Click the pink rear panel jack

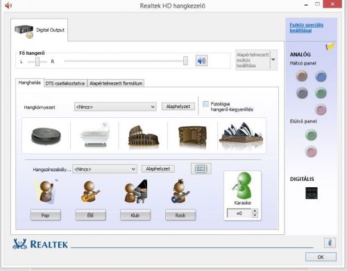pyautogui.click(x=321, y=110)
